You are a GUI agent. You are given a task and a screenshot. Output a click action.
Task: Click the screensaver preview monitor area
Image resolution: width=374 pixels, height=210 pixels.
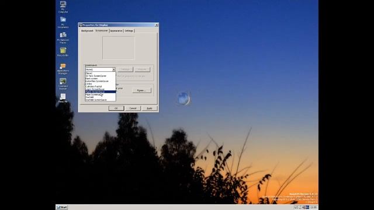pos(118,48)
